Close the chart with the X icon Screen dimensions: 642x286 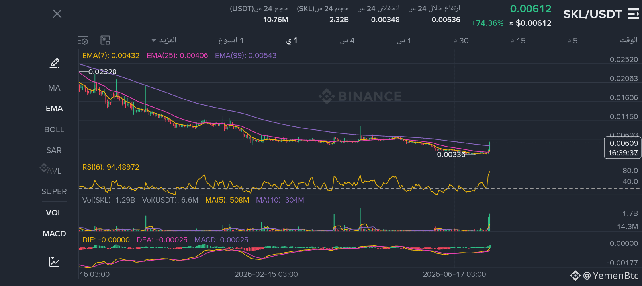click(x=57, y=14)
